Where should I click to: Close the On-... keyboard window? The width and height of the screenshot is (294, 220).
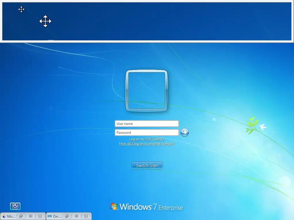click(86, 216)
